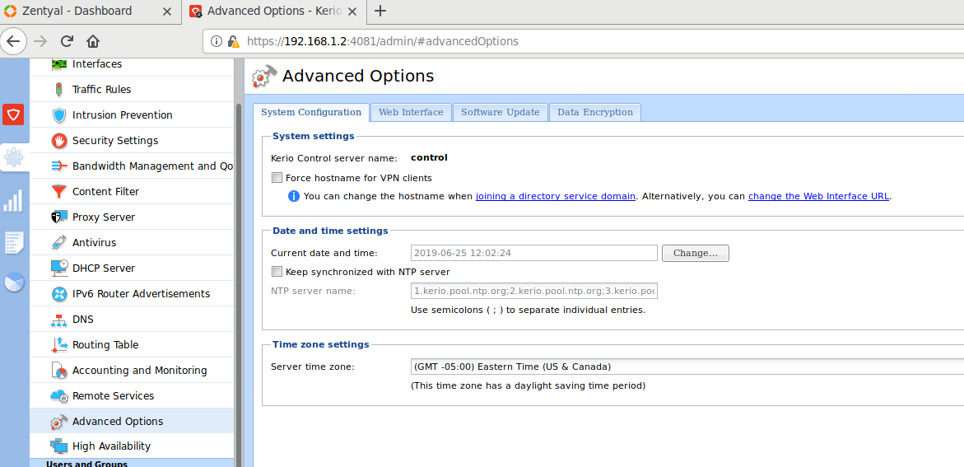Switch to the Data Encryption tab
964x467 pixels.
coord(594,112)
